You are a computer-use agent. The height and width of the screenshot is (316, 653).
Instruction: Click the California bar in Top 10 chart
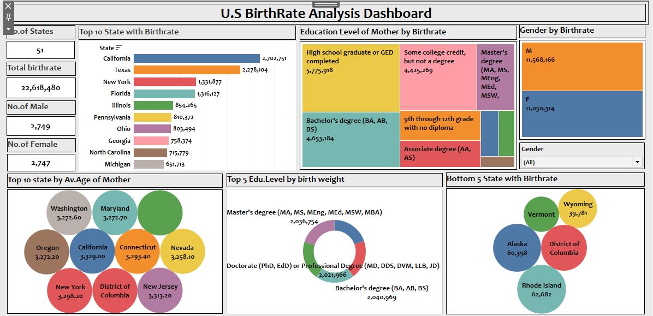[x=197, y=58]
